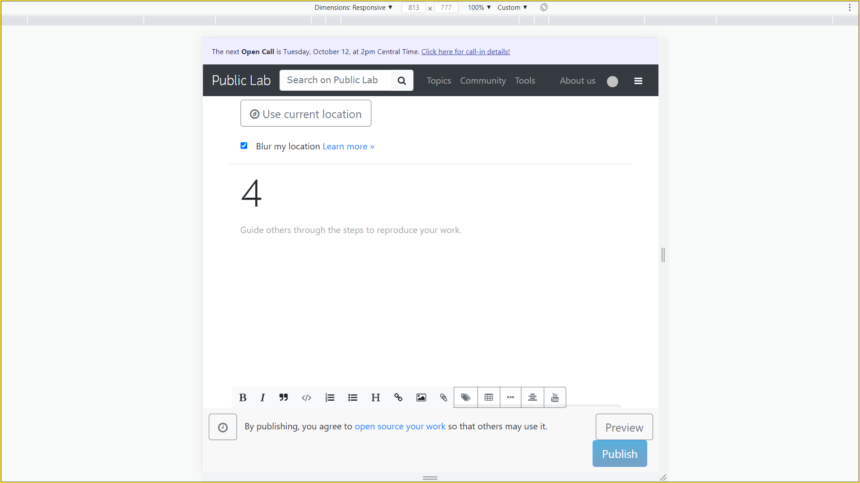This screenshot has width=860, height=483.
Task: Apply italic formatting
Action: [x=262, y=397]
